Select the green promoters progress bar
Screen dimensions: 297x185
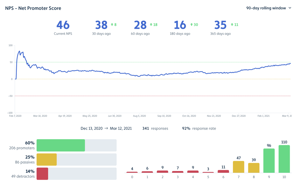[x=61, y=145]
